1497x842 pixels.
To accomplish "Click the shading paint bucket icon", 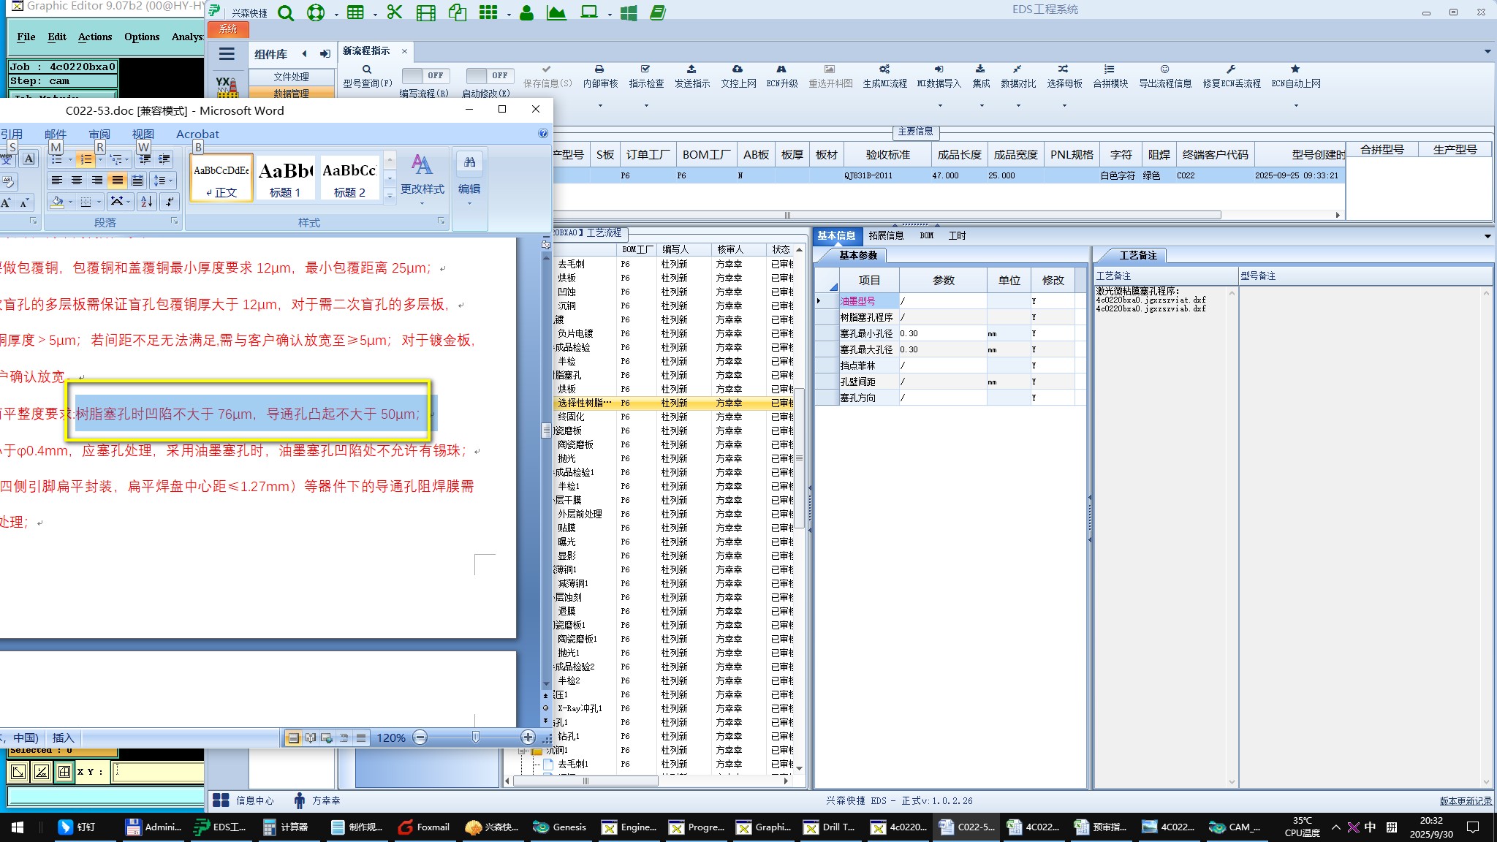I will pos(57,202).
